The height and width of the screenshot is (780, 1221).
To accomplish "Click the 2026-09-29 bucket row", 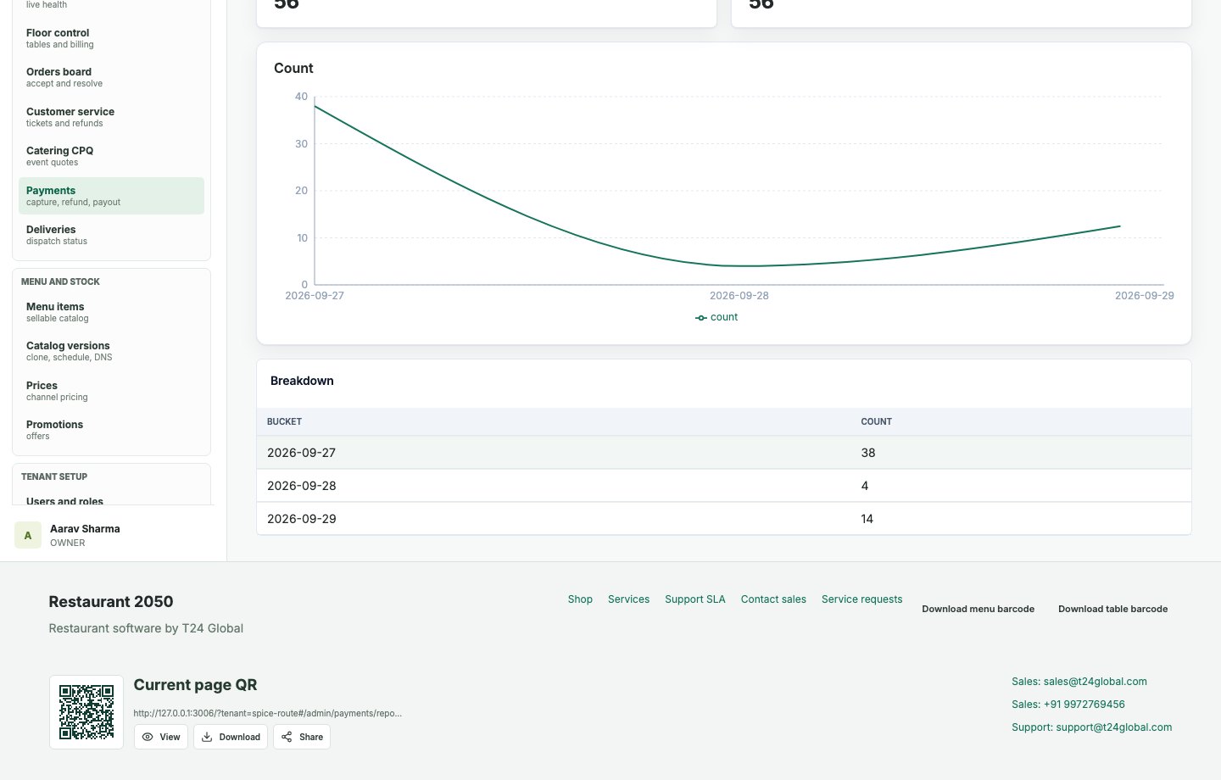I will 724,519.
